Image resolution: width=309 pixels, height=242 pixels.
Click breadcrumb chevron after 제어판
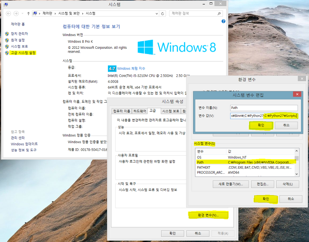(x=55, y=14)
